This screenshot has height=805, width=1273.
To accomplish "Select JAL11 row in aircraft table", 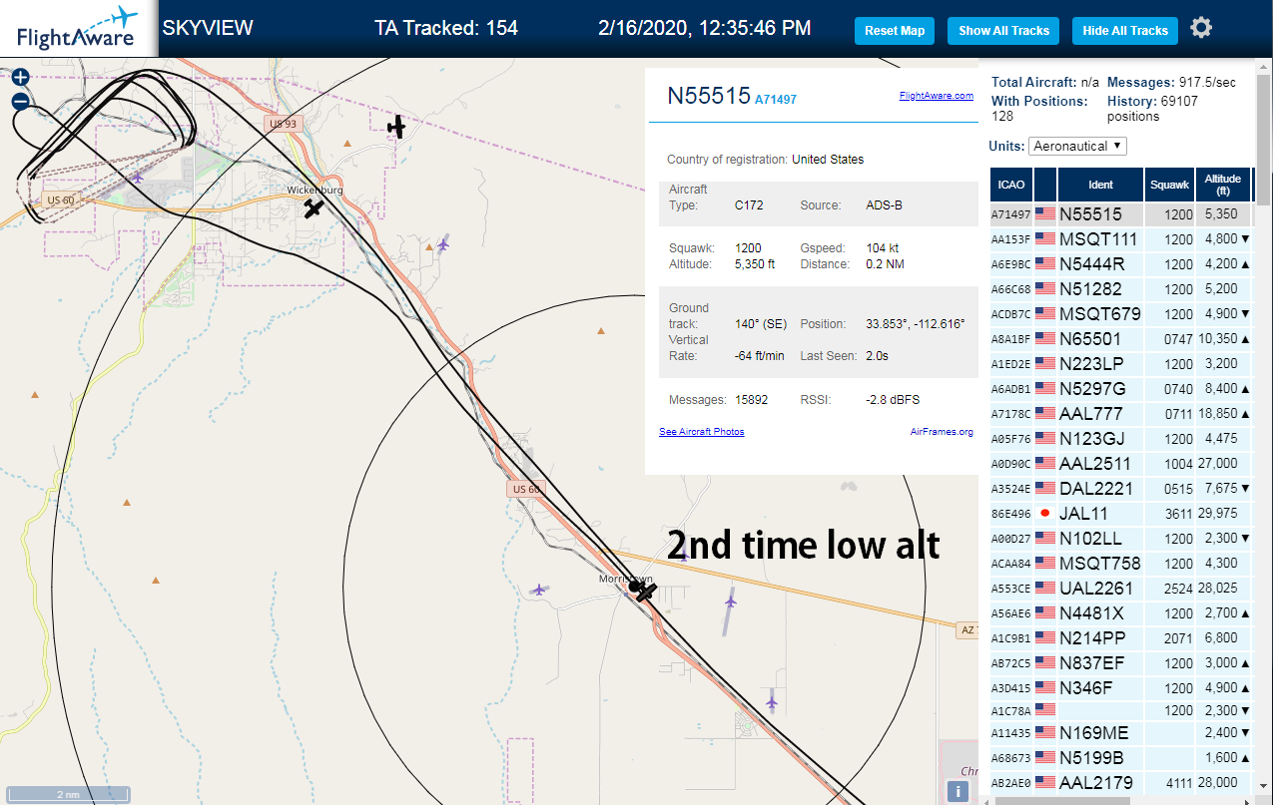I will (1120, 513).
